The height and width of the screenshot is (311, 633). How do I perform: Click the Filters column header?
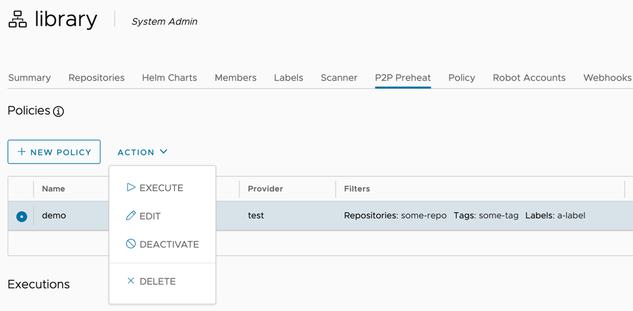(x=357, y=189)
